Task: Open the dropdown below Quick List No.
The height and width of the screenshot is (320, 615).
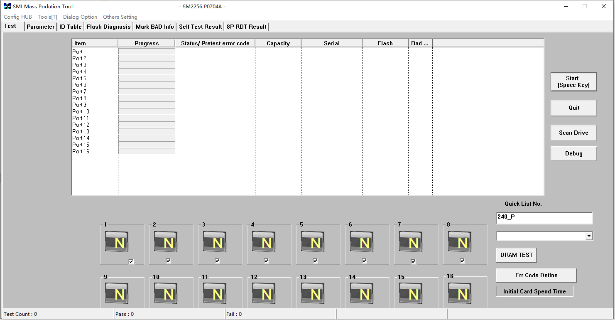Action: tap(589, 236)
